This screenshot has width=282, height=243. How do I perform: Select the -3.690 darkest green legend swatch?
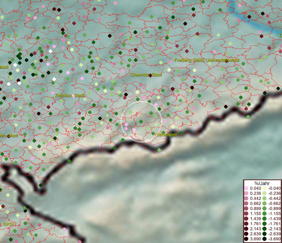click(x=264, y=239)
